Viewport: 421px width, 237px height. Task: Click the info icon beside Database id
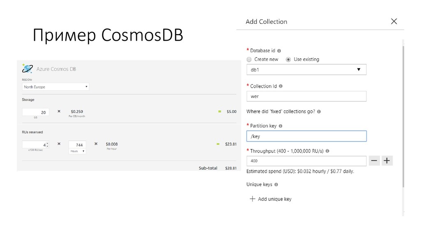point(279,51)
